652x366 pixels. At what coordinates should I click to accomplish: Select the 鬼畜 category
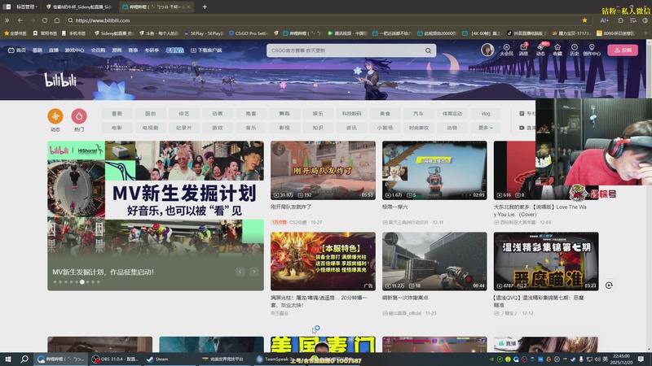point(251,114)
